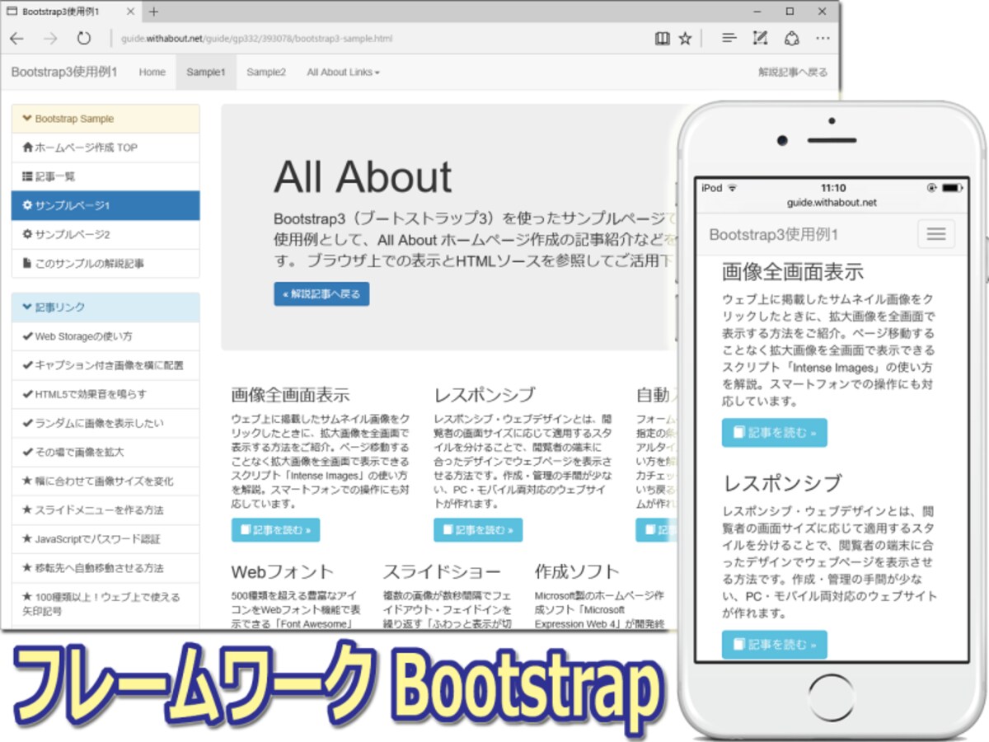
Task: Collapse the Bootstrap Sample panel header
Action: coord(105,119)
